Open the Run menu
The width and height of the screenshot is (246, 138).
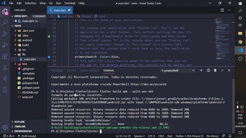click(58, 3)
